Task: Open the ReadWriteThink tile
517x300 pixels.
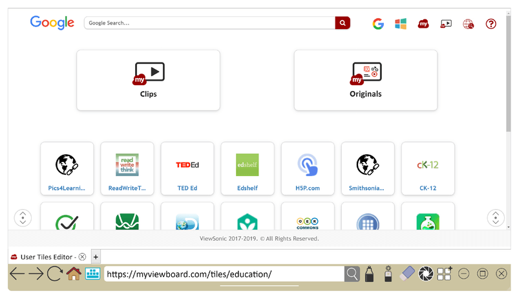Action: point(127,168)
